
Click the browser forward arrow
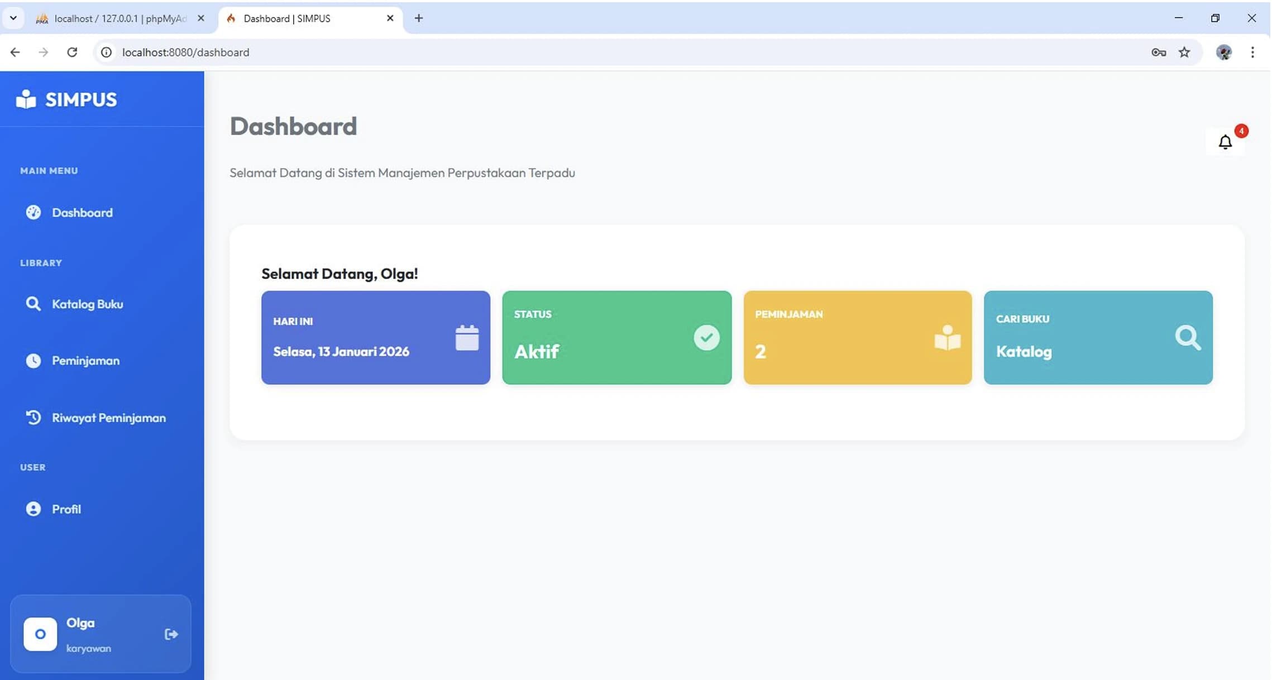(44, 52)
